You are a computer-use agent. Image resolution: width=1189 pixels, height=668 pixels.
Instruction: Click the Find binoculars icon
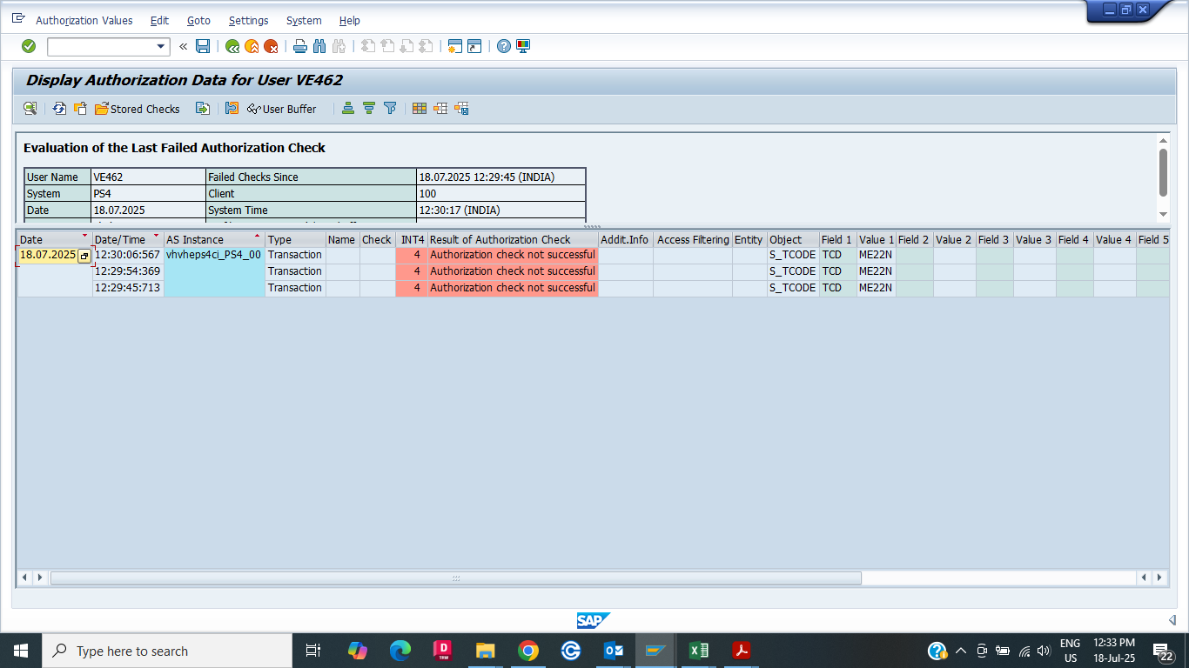click(319, 46)
